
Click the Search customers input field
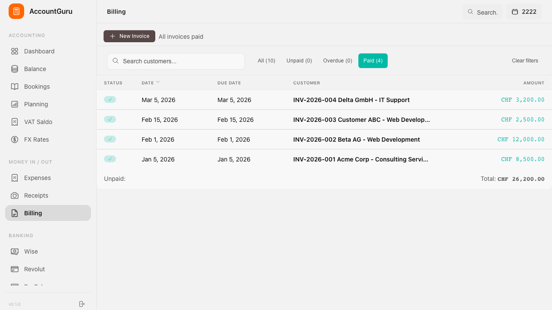click(176, 61)
